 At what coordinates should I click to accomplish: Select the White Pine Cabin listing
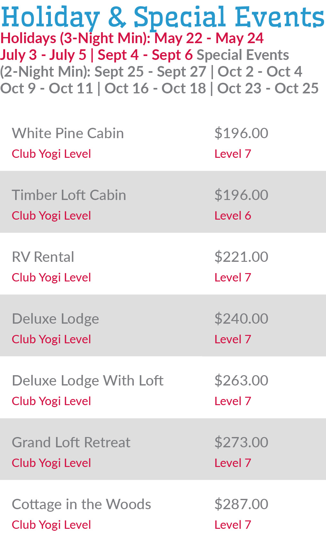coord(68,133)
